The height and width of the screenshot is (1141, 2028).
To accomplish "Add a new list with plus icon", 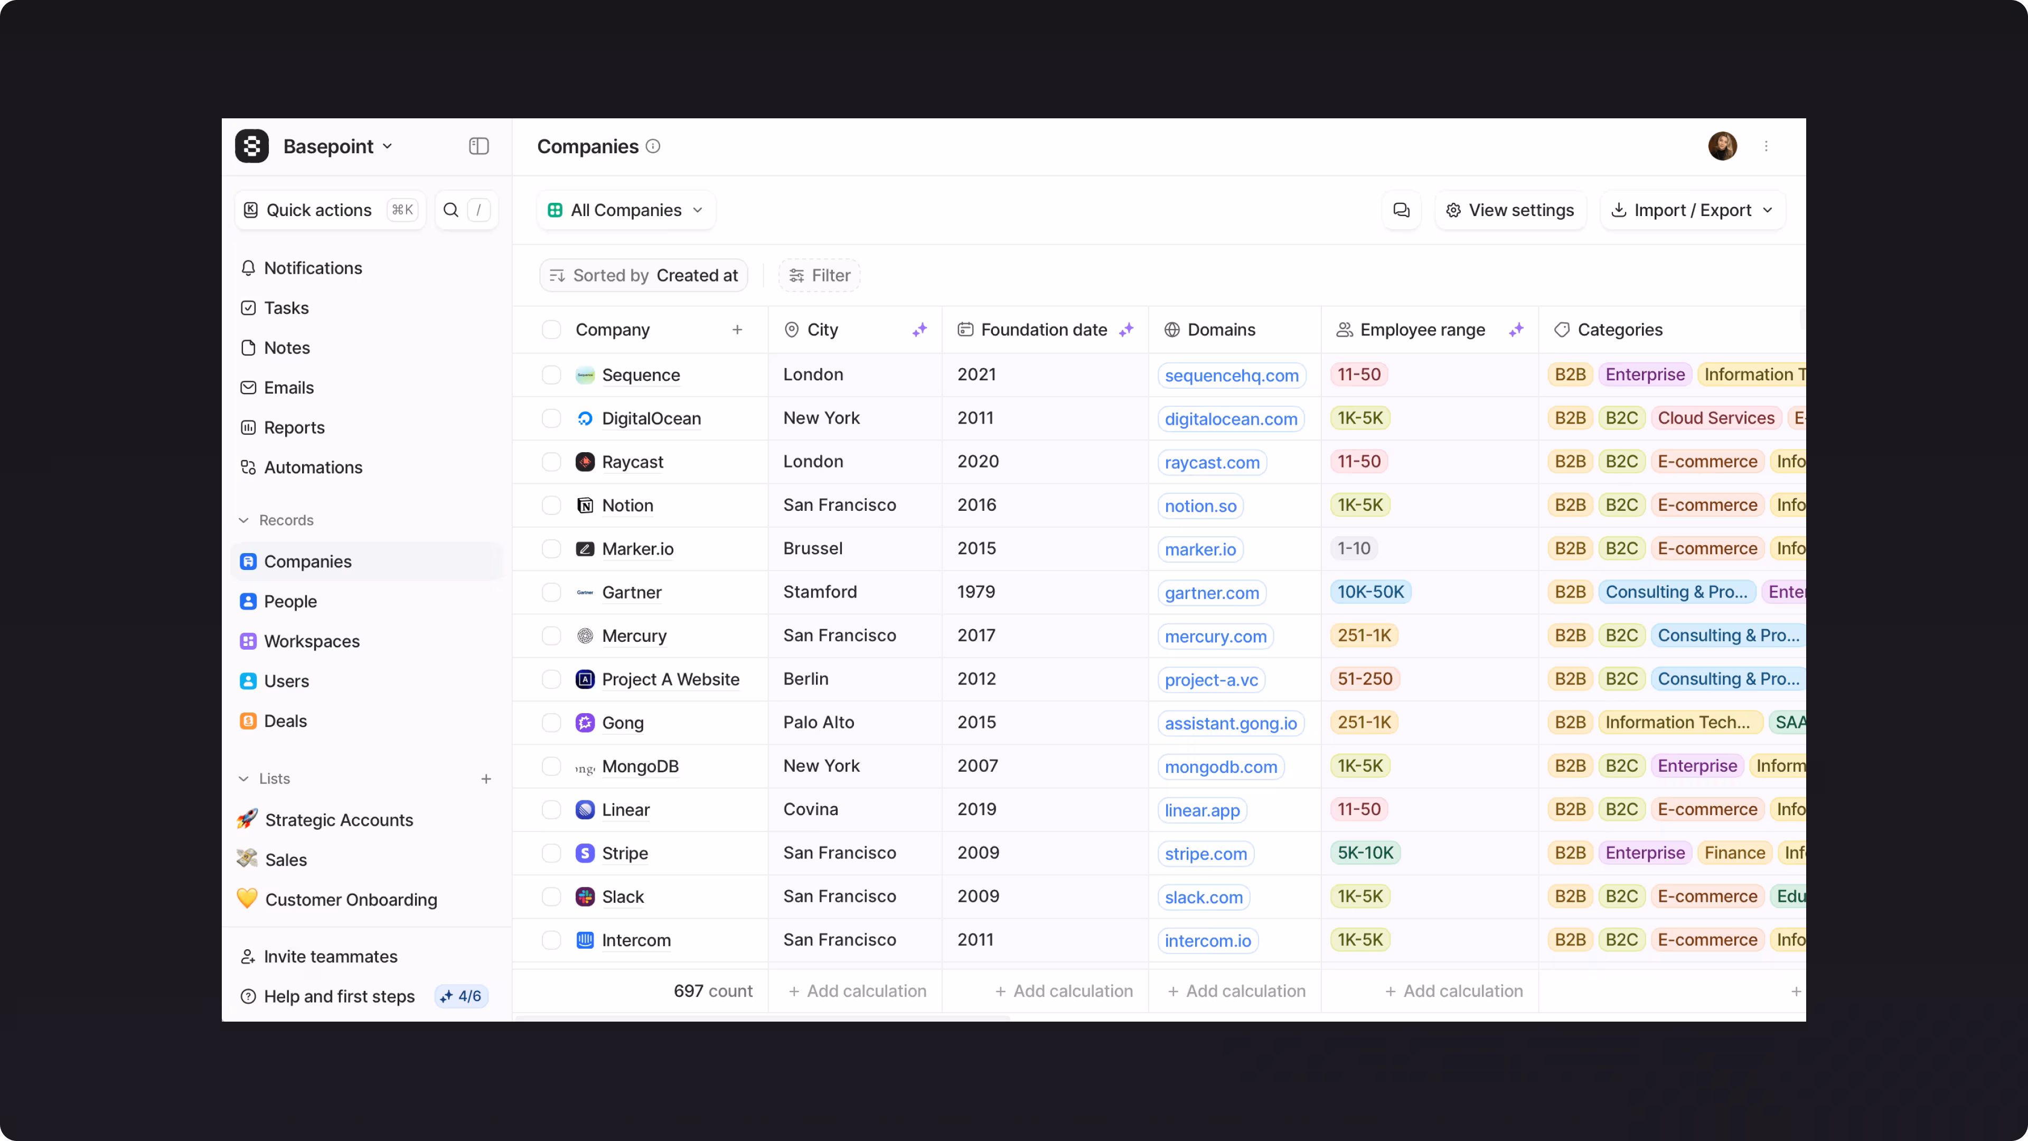I will (x=486, y=779).
